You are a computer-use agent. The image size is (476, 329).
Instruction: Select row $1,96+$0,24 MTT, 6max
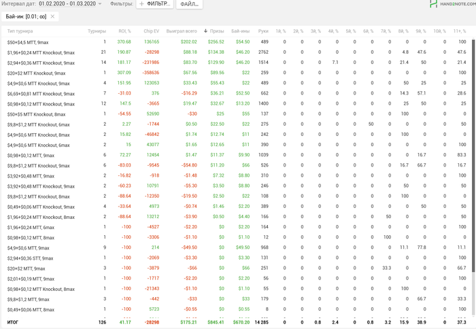(237, 227)
